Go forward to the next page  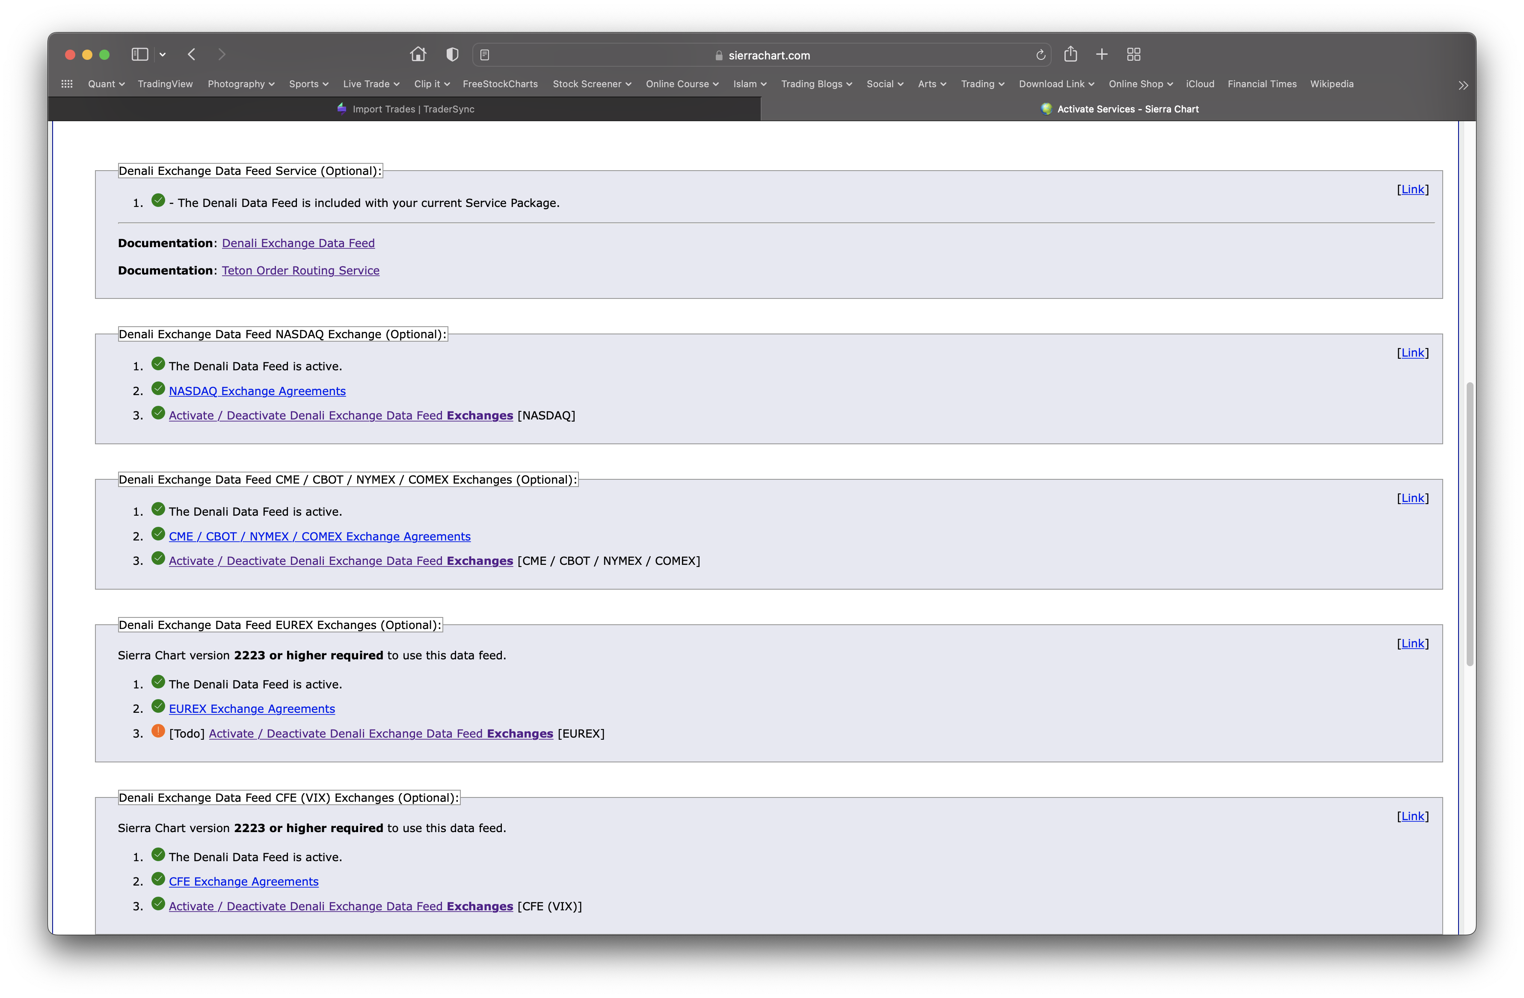point(222,54)
